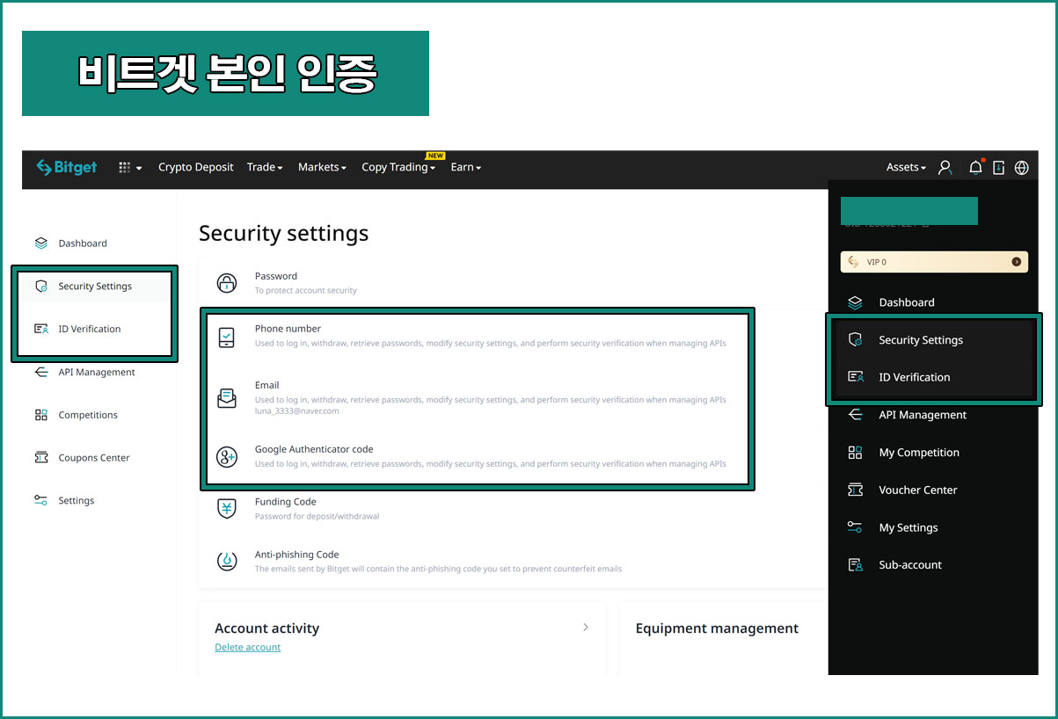Screen dimensions: 1058x719
Task: Click the ID Verification icon in left sidebar
Action: tap(40, 329)
